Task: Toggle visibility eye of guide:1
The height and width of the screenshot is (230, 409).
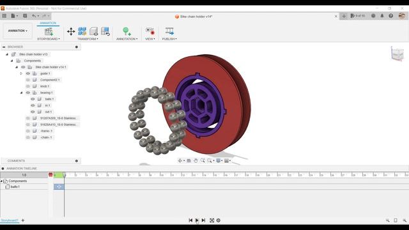Action: [x=28, y=73]
